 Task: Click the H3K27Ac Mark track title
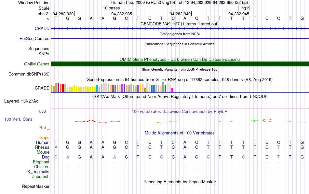[x=179, y=96]
